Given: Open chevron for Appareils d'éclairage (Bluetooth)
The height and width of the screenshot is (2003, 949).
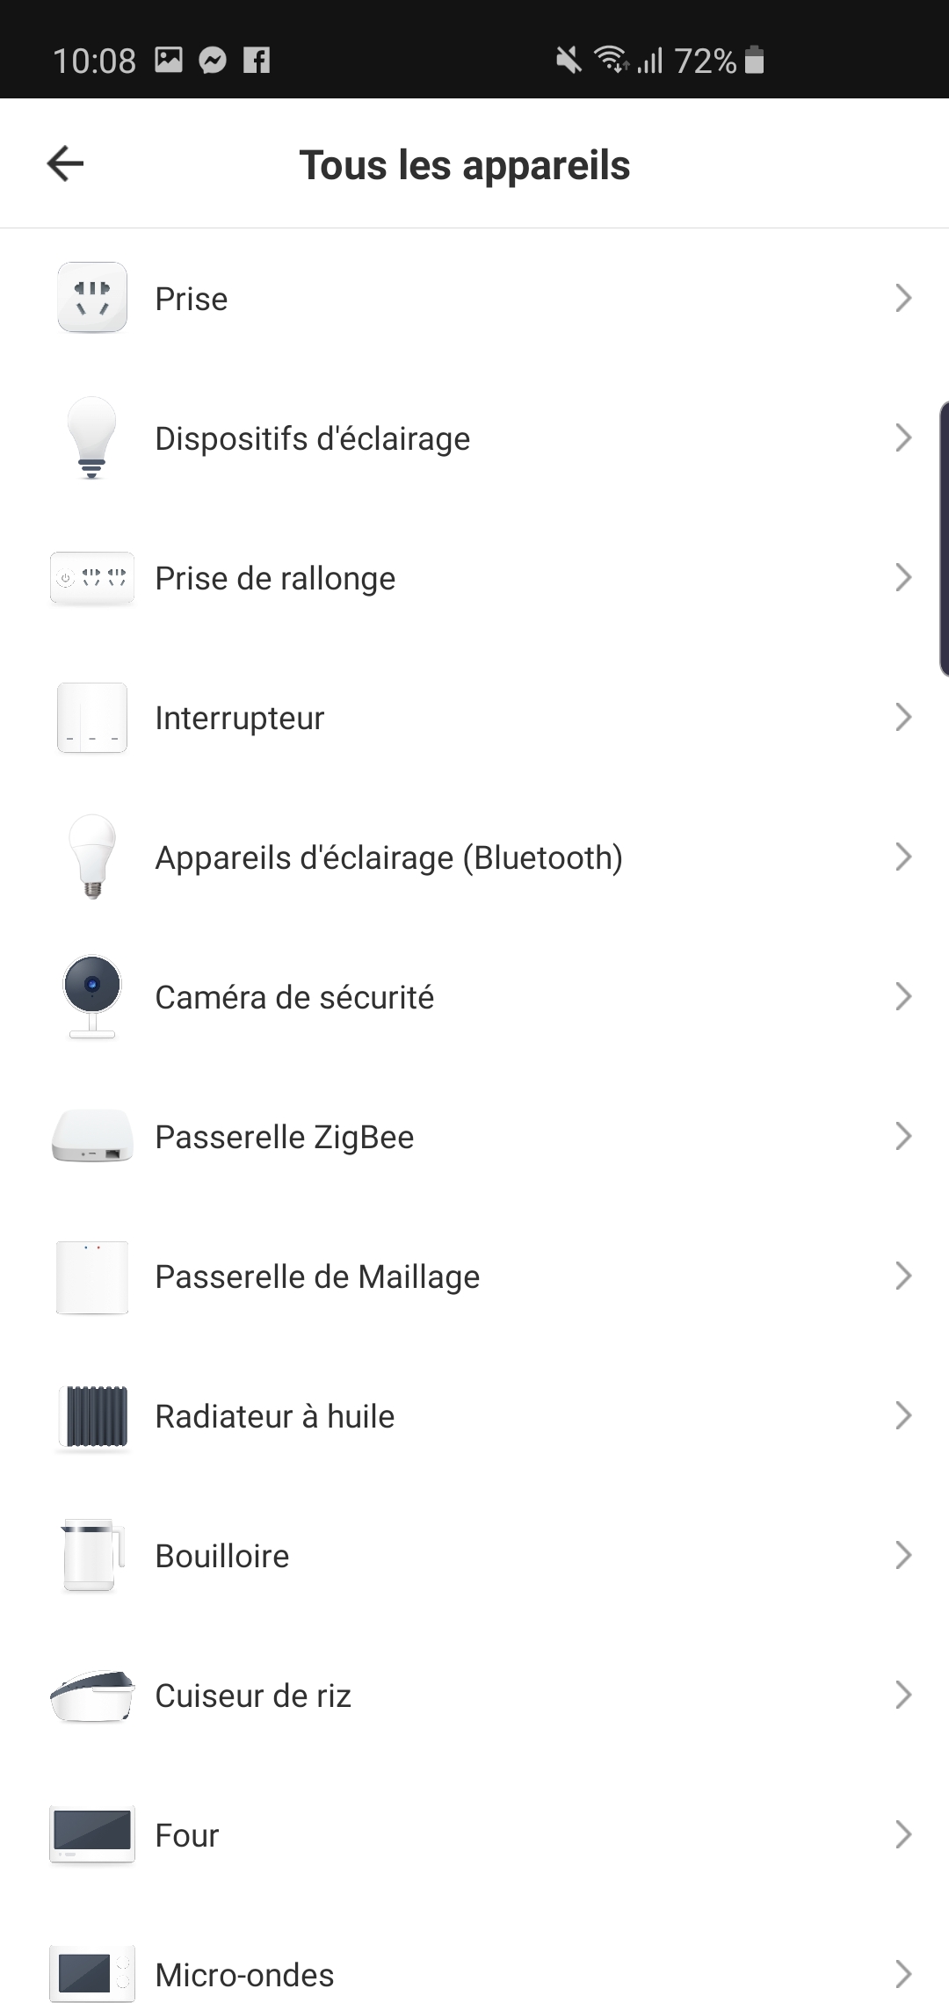Looking at the screenshot, I should point(902,857).
